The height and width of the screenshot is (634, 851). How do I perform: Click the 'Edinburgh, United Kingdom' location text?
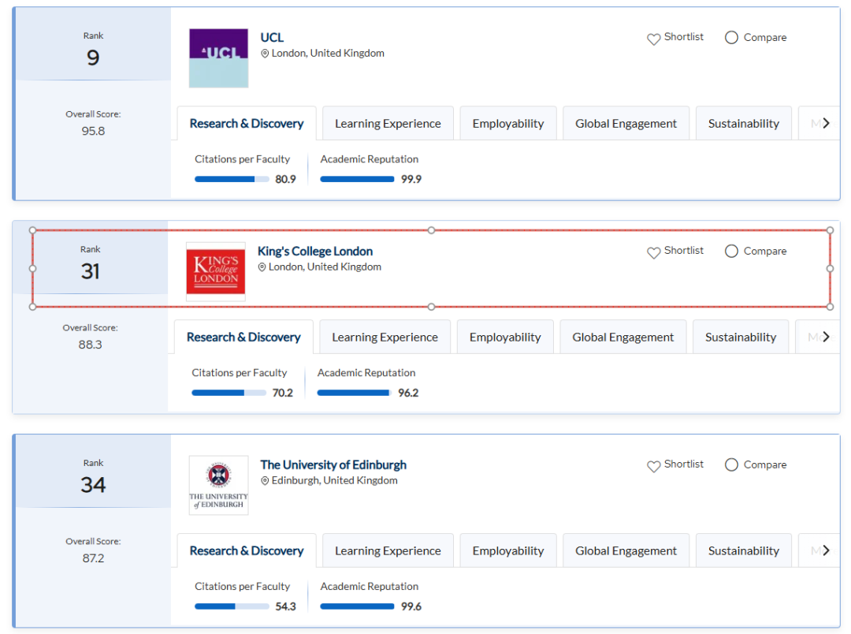click(x=334, y=480)
